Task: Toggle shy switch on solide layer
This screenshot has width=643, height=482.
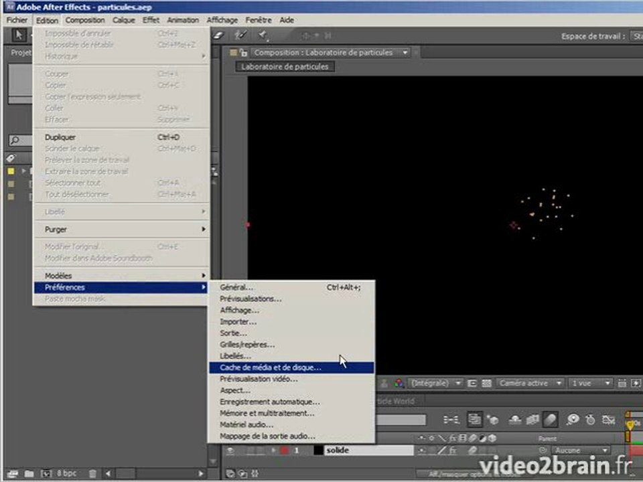Action: [x=421, y=451]
